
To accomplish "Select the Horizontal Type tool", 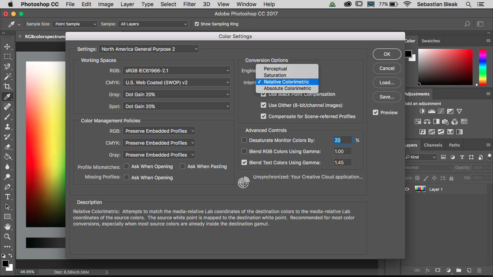I will pos(8,197).
